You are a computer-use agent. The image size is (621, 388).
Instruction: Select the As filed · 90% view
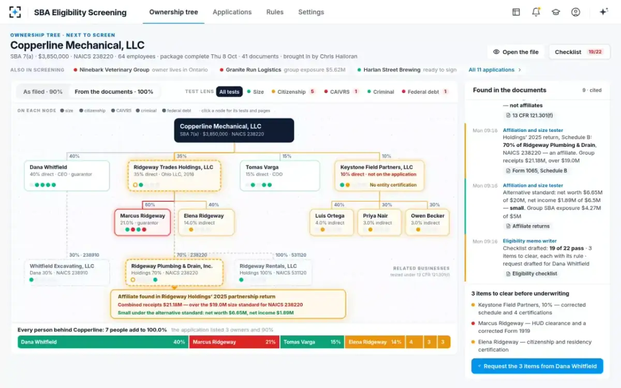[43, 92]
